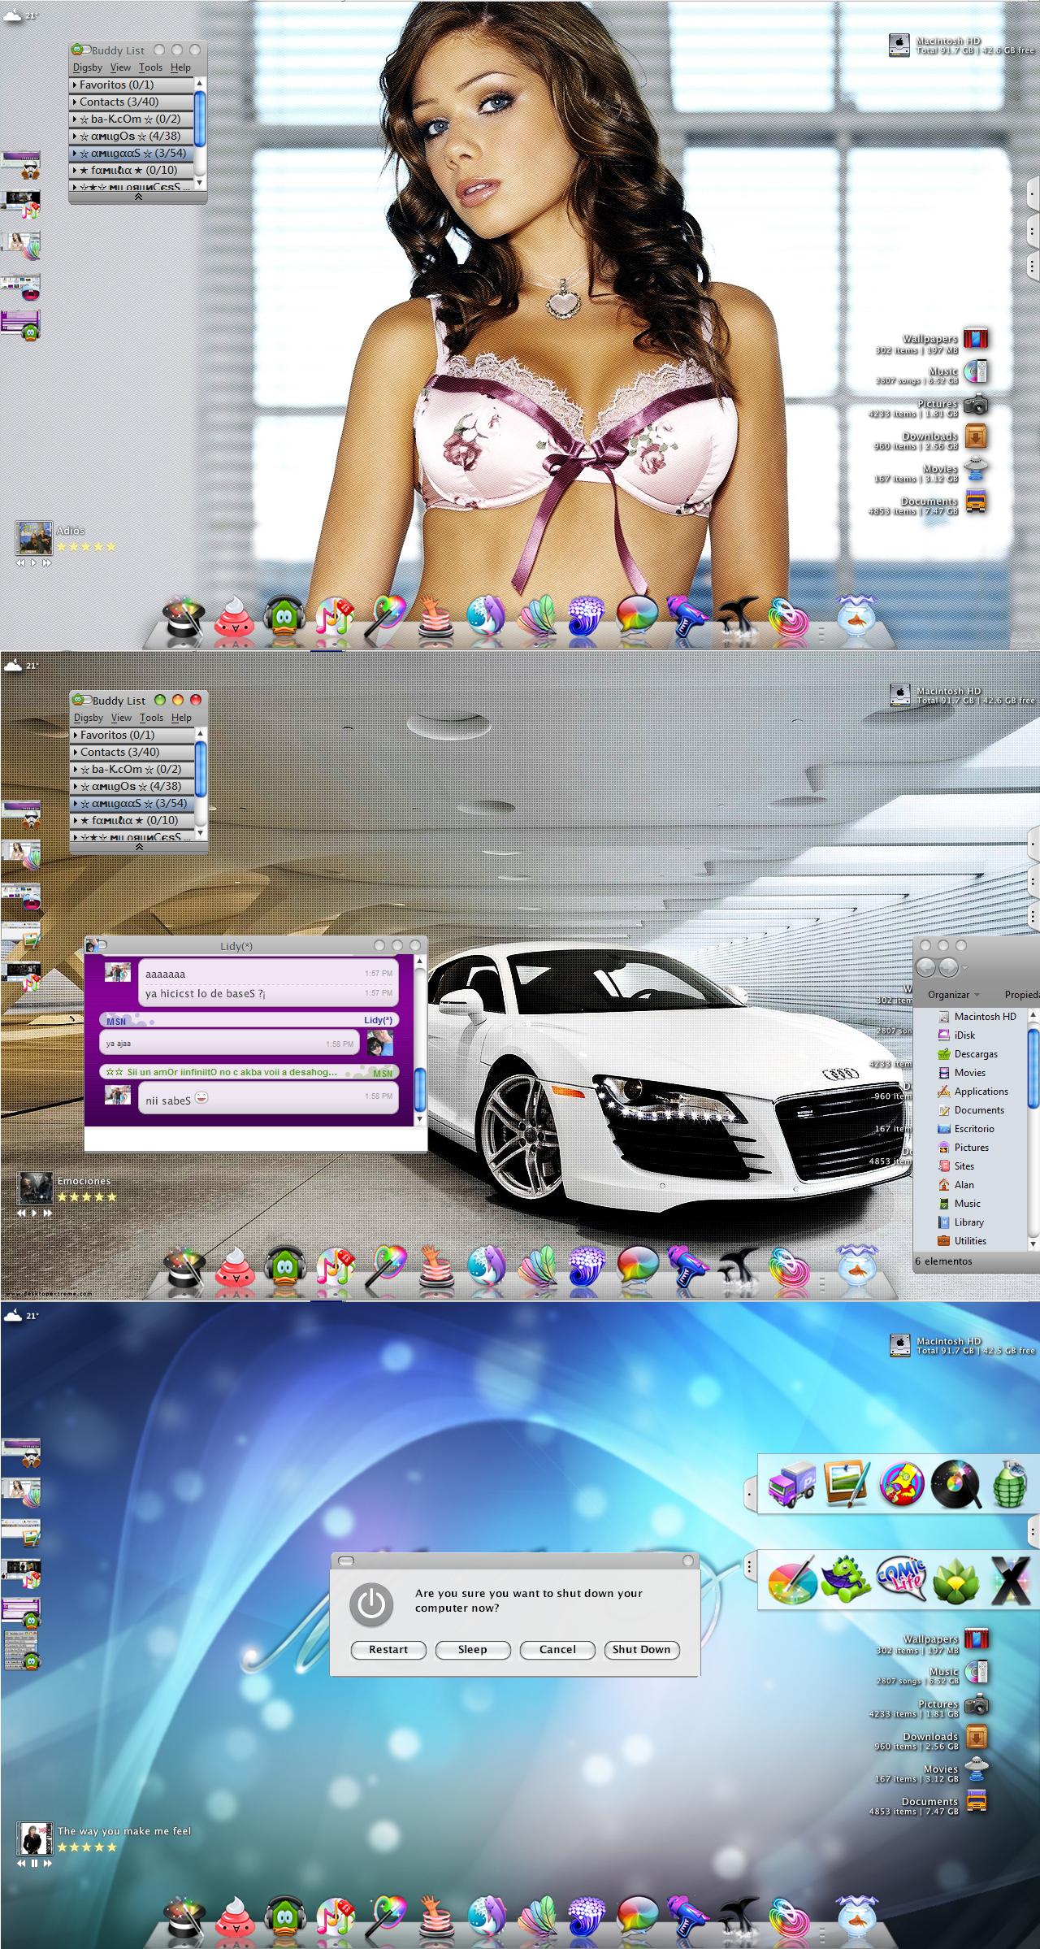Open the arrow dropdown beside Finder forward button
Viewport: 1040px width, 1949px height.
point(965,968)
